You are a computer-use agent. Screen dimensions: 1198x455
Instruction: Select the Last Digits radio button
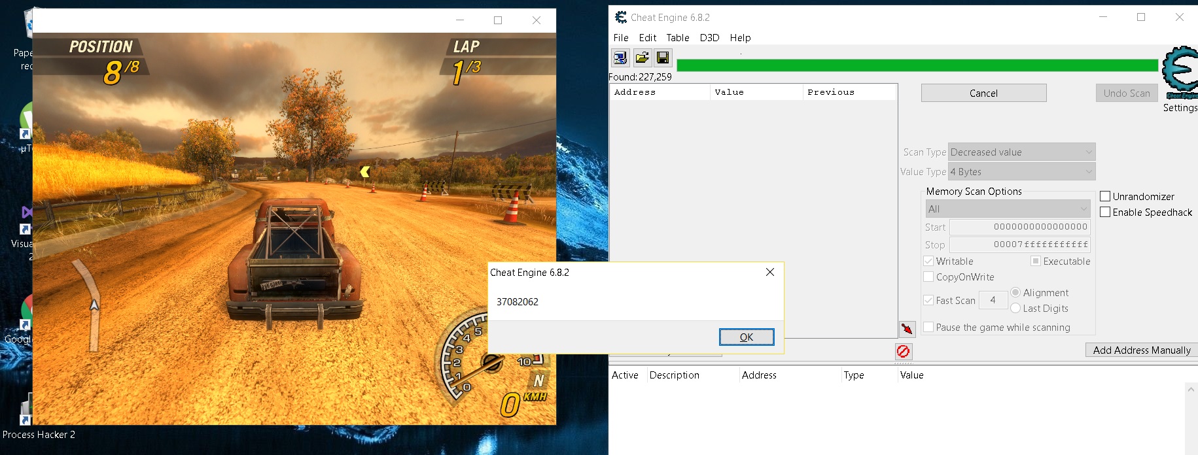pyautogui.click(x=1015, y=308)
